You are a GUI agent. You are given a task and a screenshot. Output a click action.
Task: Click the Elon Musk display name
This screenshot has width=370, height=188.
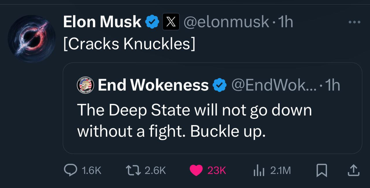102,22
